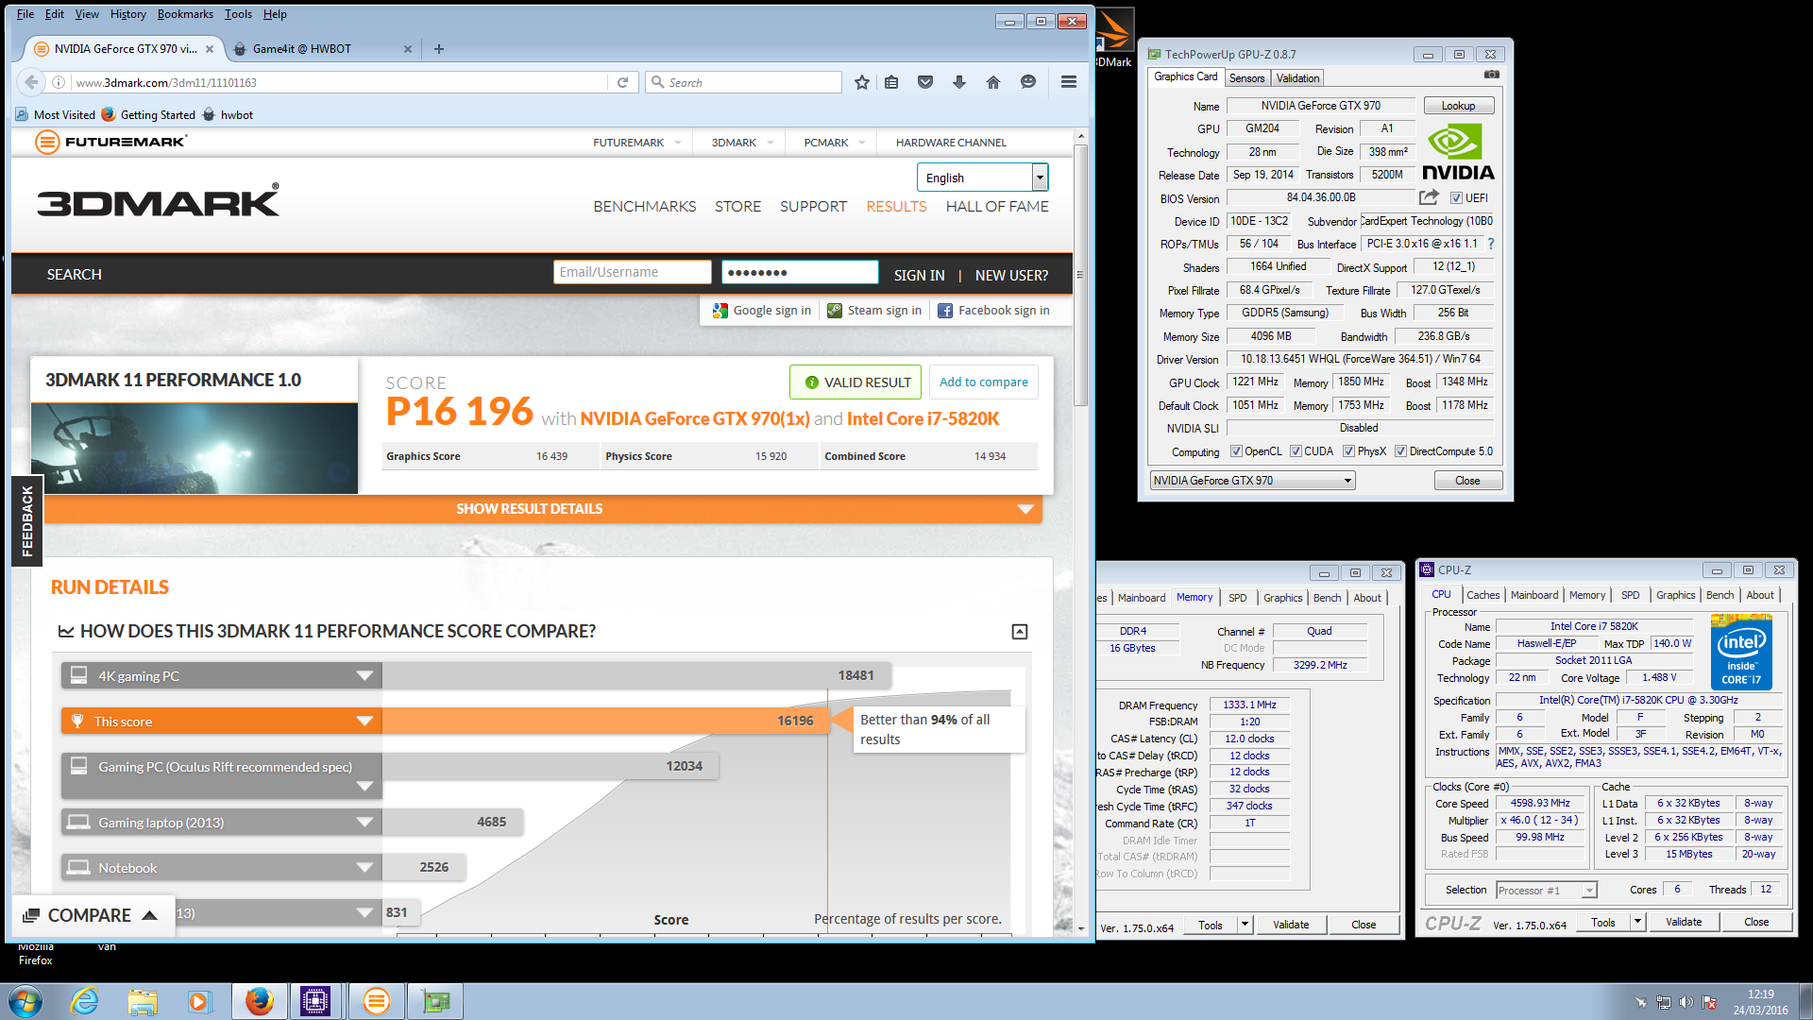
Task: Open the Bookmarks menu in Firefox
Action: click(185, 14)
